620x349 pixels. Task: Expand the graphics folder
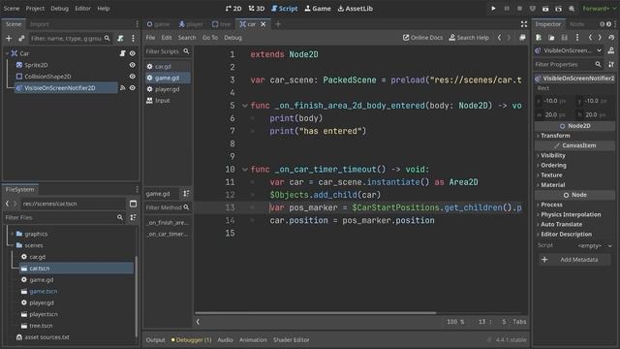[x=13, y=234]
